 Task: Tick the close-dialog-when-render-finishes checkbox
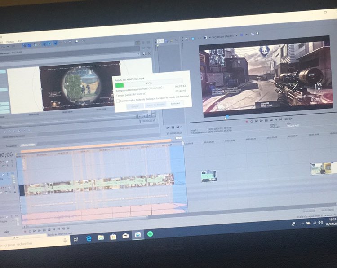pyautogui.click(x=118, y=101)
